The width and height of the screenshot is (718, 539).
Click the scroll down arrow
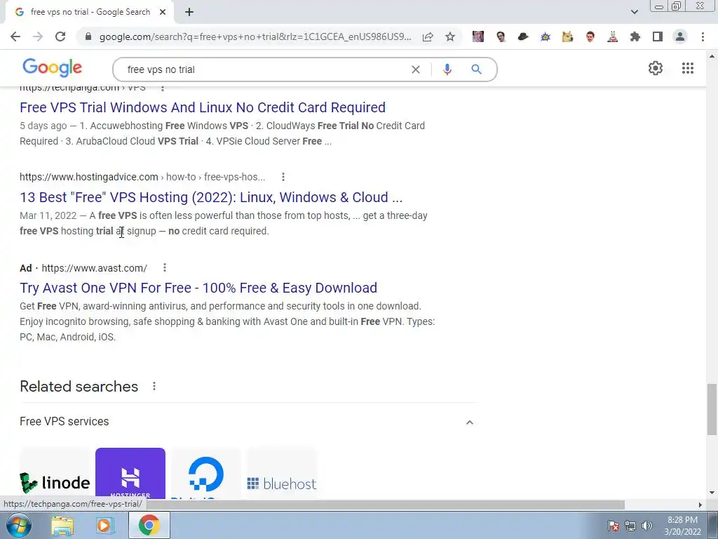tap(712, 493)
